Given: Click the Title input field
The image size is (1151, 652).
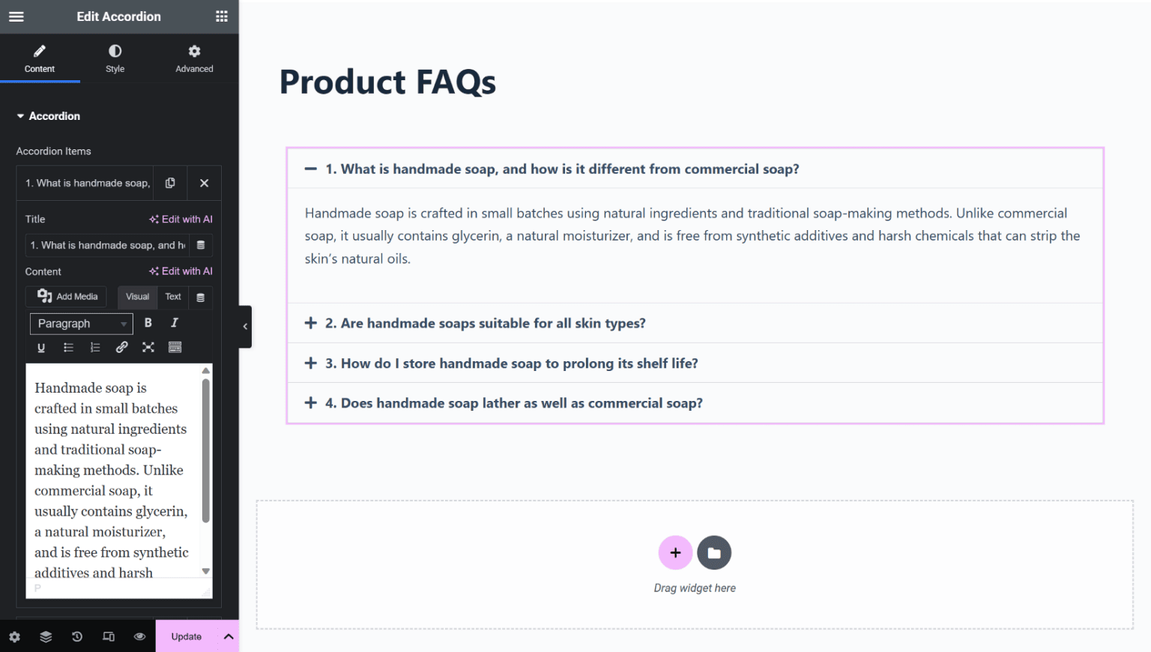Looking at the screenshot, I should pyautogui.click(x=107, y=245).
